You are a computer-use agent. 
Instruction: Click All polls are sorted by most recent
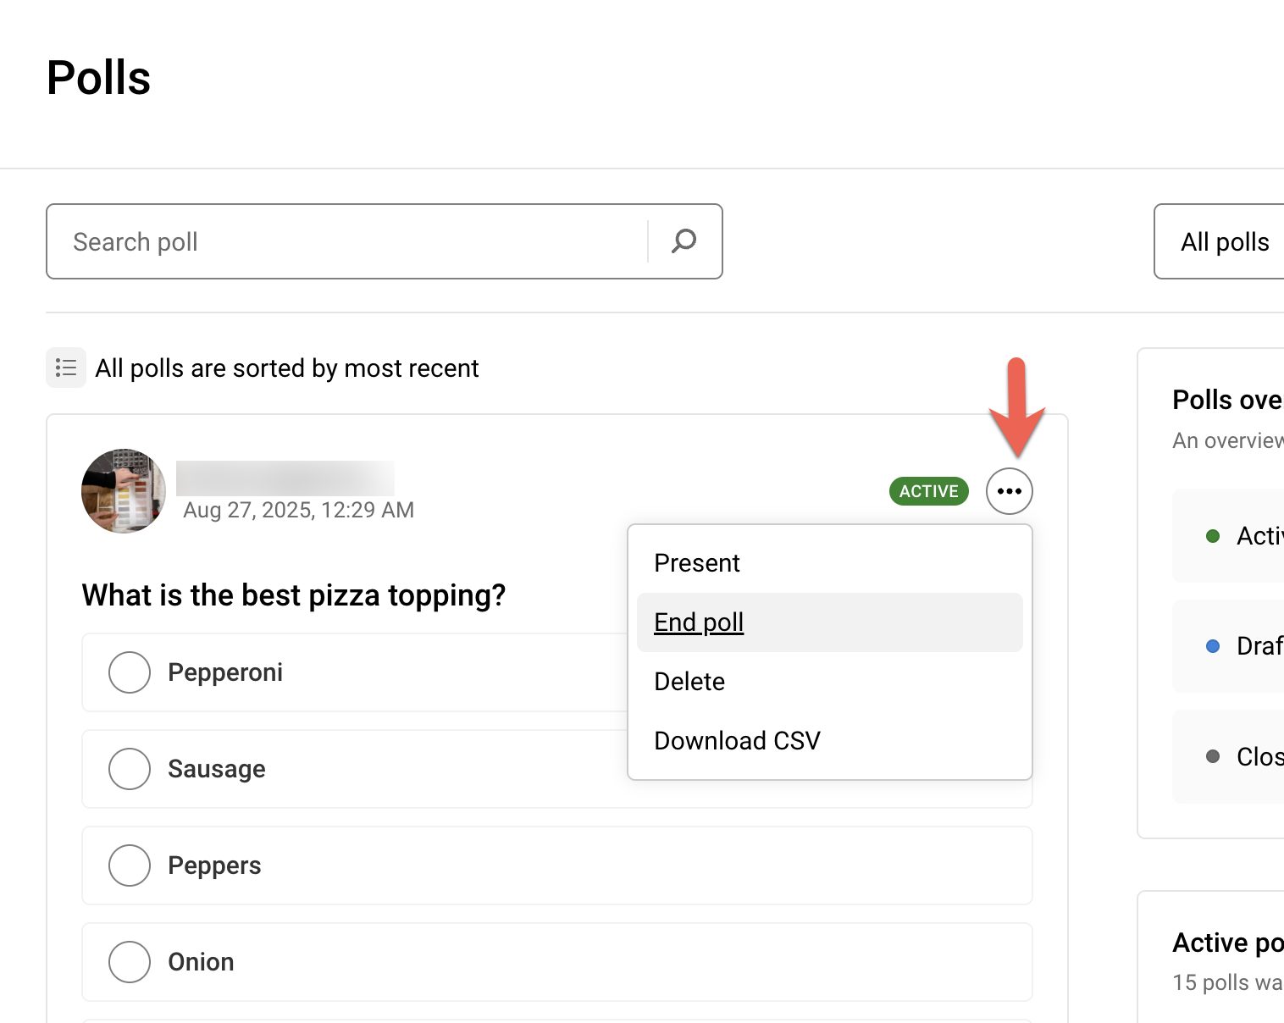tap(287, 368)
